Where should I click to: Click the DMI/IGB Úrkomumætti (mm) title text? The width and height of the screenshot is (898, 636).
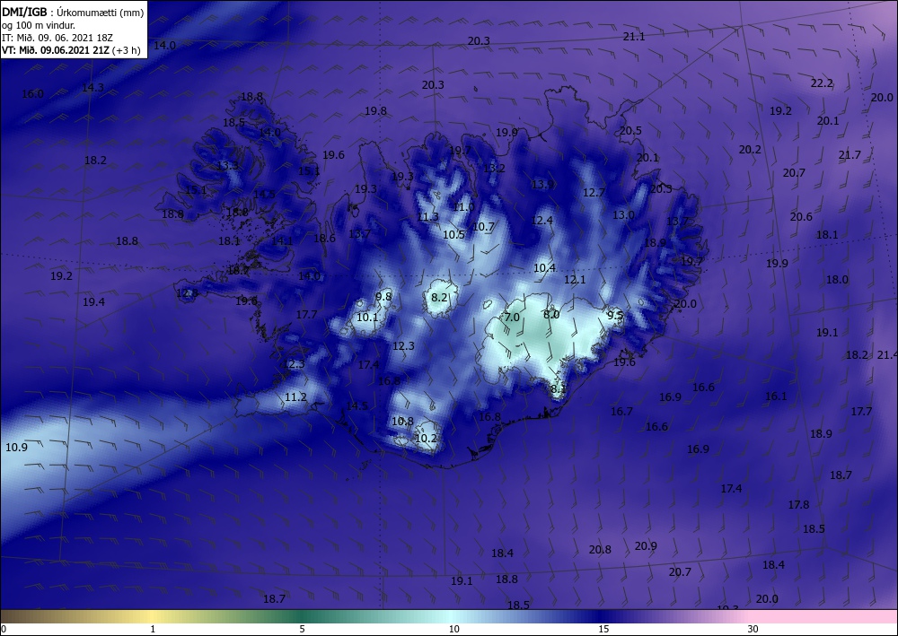coord(73,12)
